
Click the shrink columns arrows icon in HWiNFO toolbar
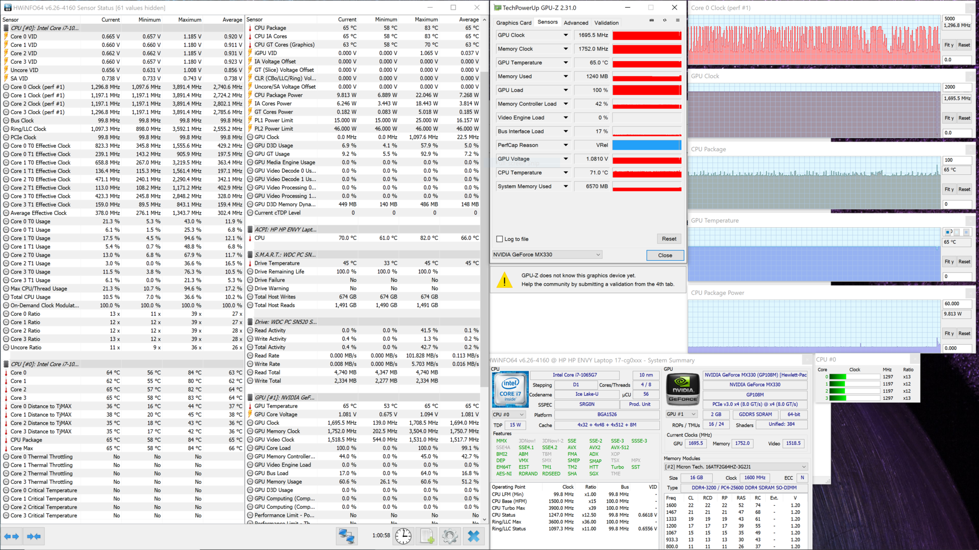[34, 536]
